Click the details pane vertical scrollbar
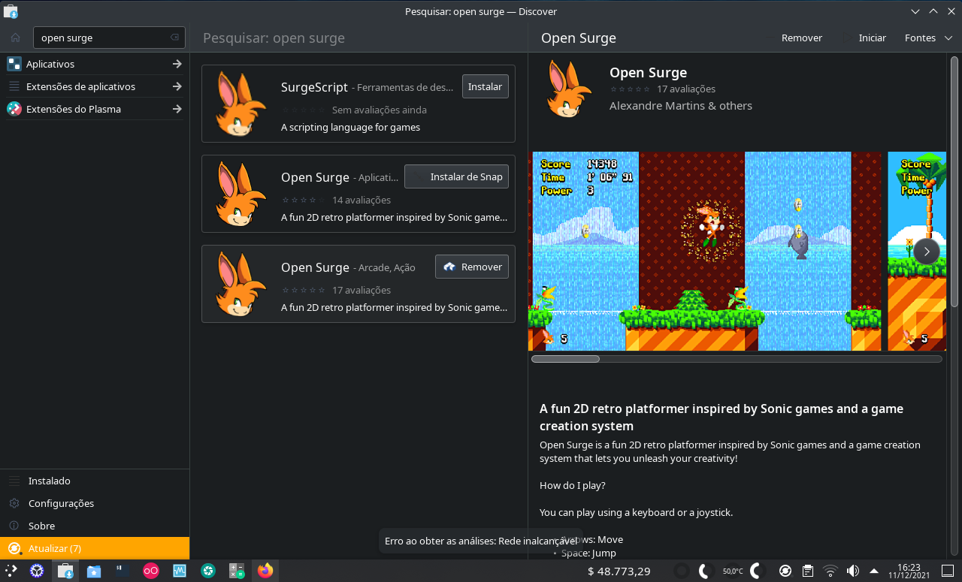The height and width of the screenshot is (582, 962). click(x=954, y=180)
